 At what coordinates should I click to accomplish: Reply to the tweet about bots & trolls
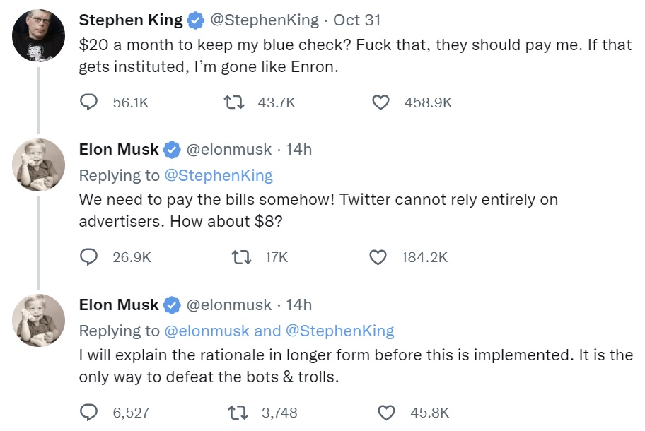coord(88,413)
